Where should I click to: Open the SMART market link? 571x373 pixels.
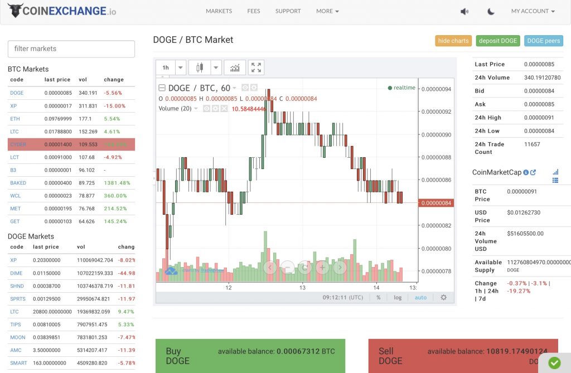click(x=18, y=363)
